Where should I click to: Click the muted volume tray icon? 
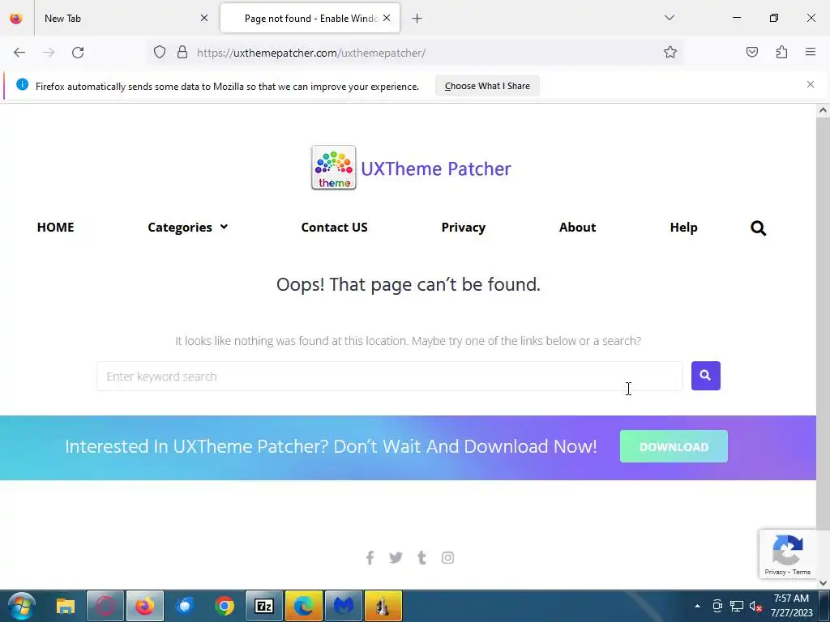(x=756, y=607)
